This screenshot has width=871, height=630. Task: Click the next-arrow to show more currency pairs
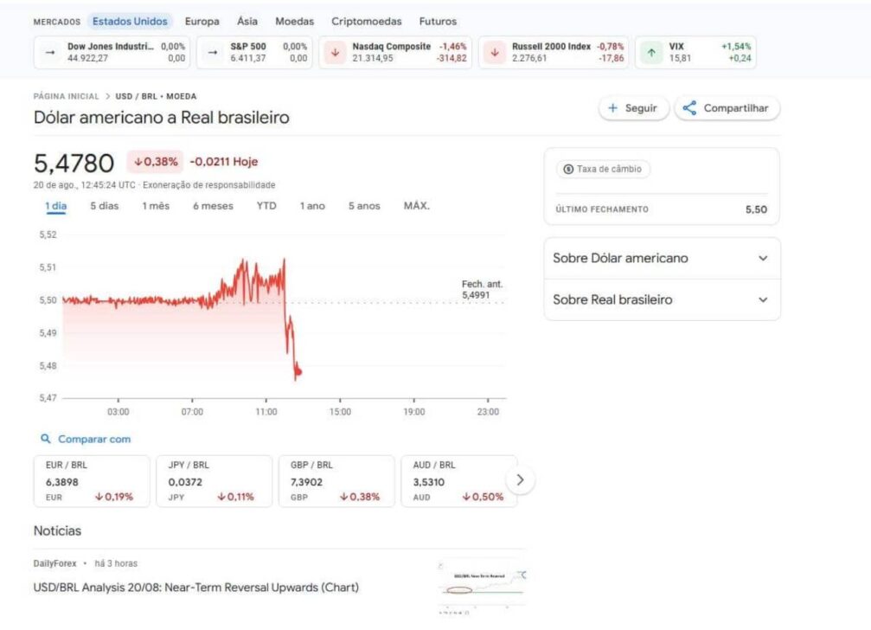coord(520,480)
